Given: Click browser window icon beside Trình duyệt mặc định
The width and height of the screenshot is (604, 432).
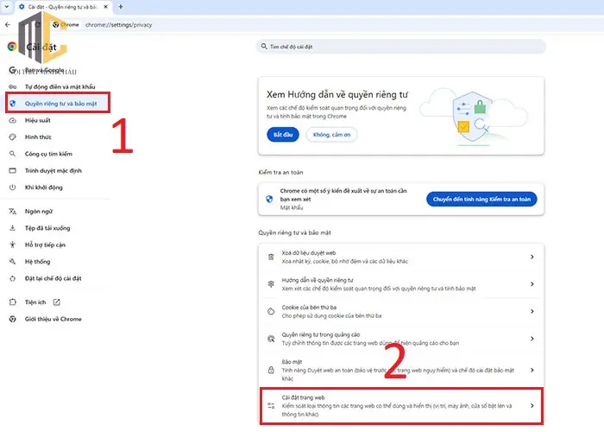Looking at the screenshot, I should coord(12,170).
